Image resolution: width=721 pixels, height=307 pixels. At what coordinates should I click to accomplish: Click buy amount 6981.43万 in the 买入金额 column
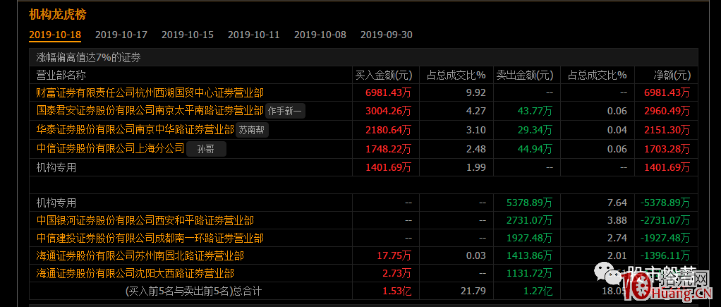coord(389,93)
